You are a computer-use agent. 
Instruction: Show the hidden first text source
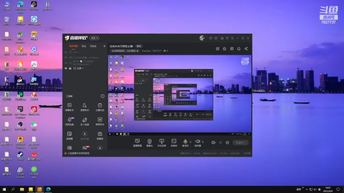[x=66, y=52]
